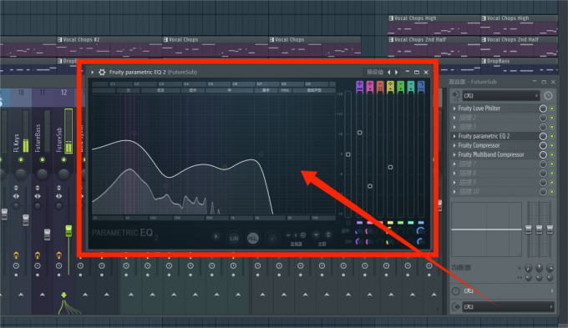The width and height of the screenshot is (568, 328).
Task: Open the presets label in the EQ title bar
Action: click(375, 72)
